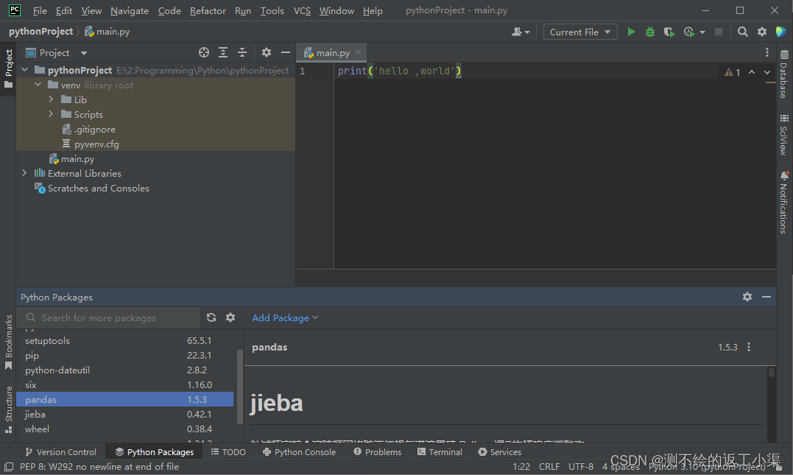Open the VCS menu
This screenshot has height=475, width=793.
pyautogui.click(x=302, y=10)
